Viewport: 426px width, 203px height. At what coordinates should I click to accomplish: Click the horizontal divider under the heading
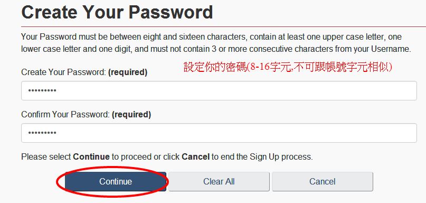click(x=224, y=26)
